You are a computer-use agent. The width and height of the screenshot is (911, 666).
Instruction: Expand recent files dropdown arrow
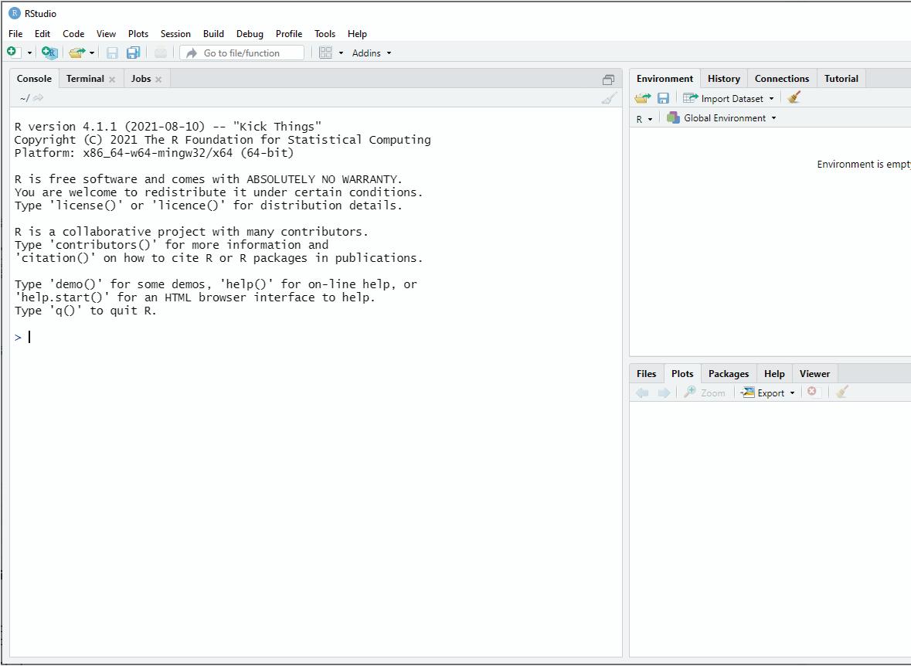[92, 53]
